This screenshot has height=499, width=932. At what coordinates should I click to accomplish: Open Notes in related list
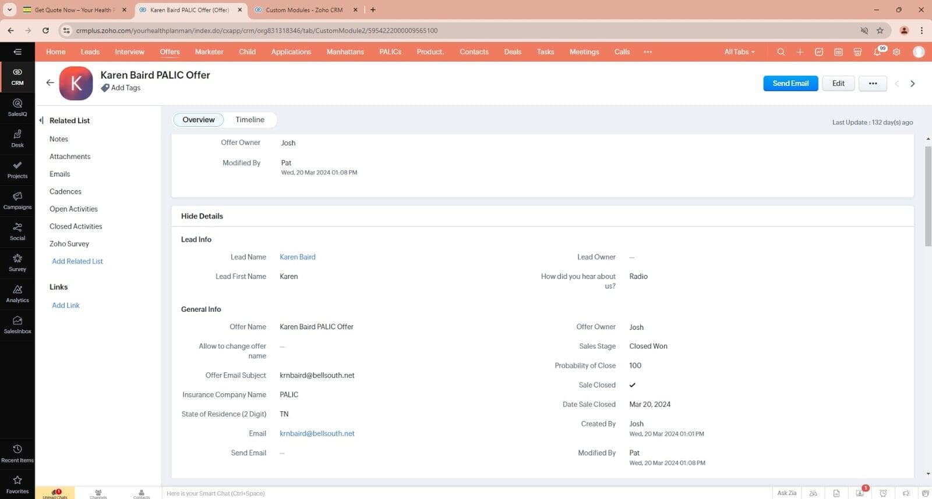point(59,139)
